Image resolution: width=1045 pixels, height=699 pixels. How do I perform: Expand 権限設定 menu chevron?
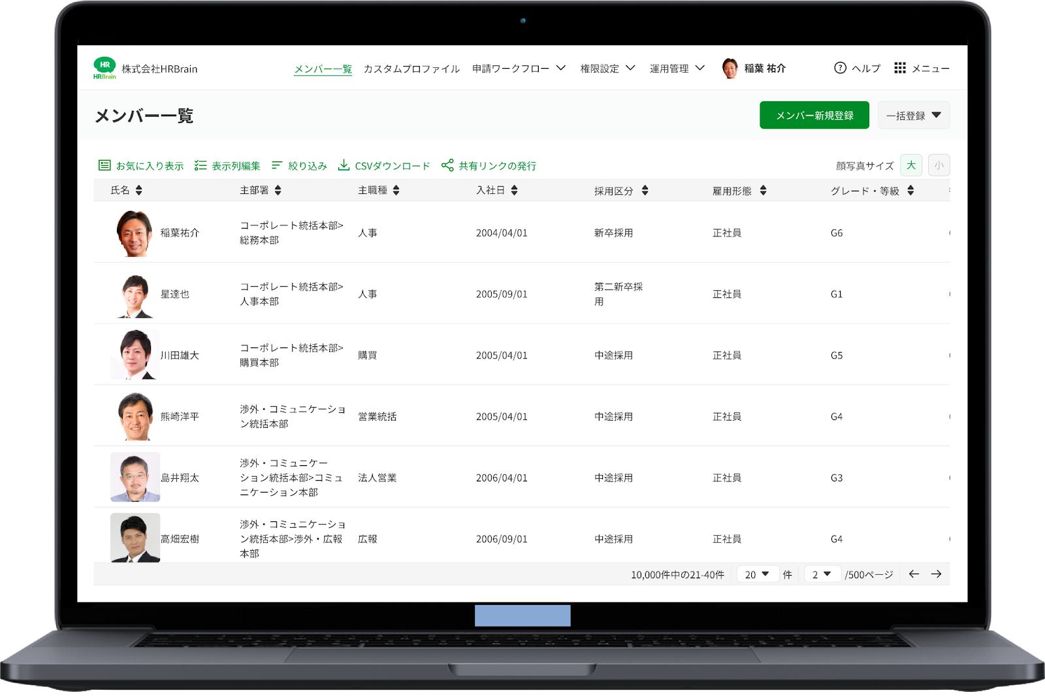click(x=630, y=68)
